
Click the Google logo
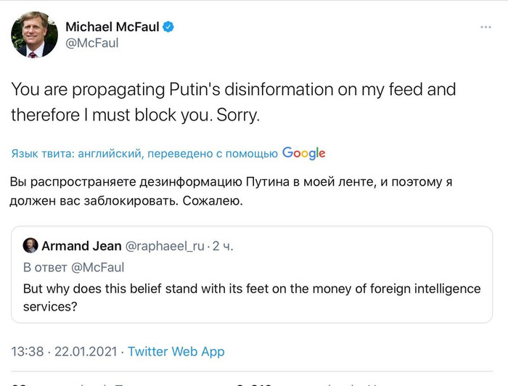303,153
